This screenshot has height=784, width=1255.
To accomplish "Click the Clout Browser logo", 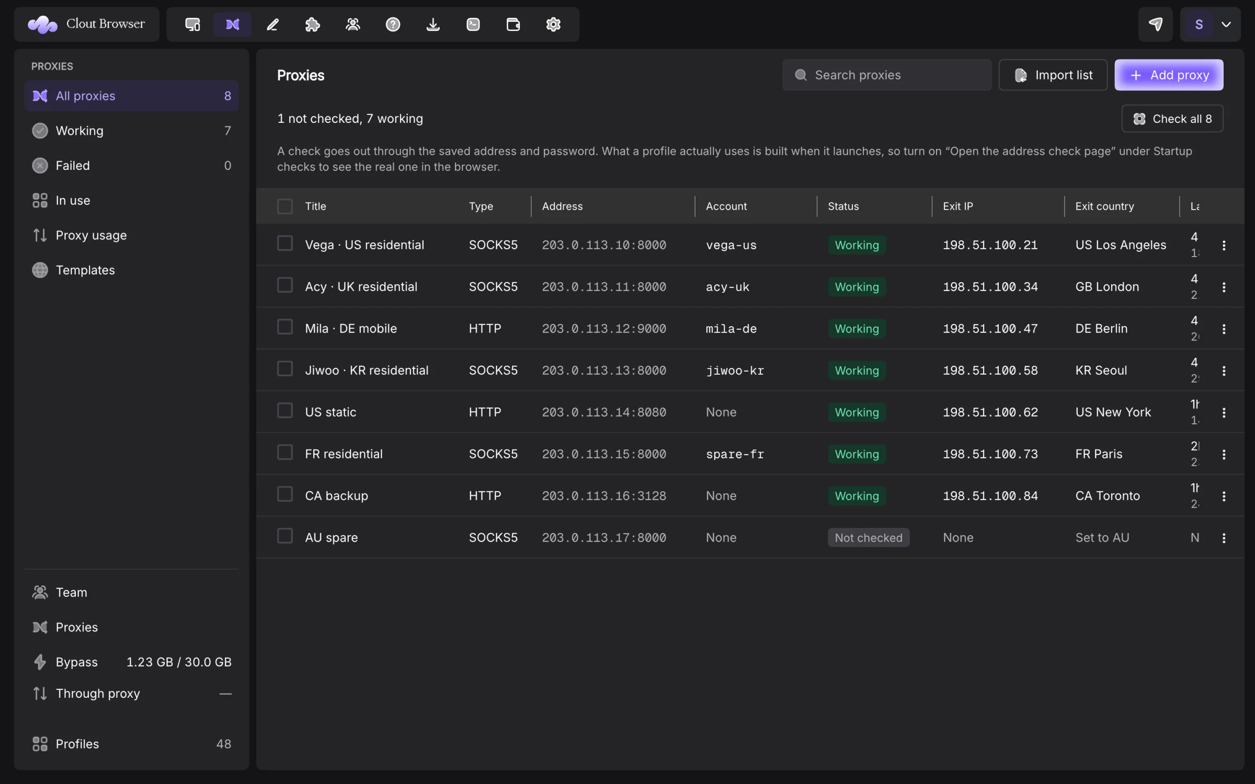I will pyautogui.click(x=87, y=25).
